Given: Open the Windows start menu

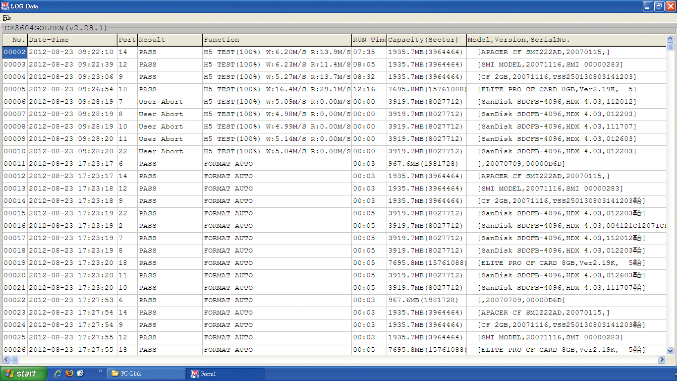Looking at the screenshot, I should point(24,374).
